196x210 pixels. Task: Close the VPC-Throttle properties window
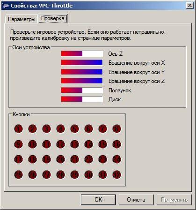click(190, 6)
